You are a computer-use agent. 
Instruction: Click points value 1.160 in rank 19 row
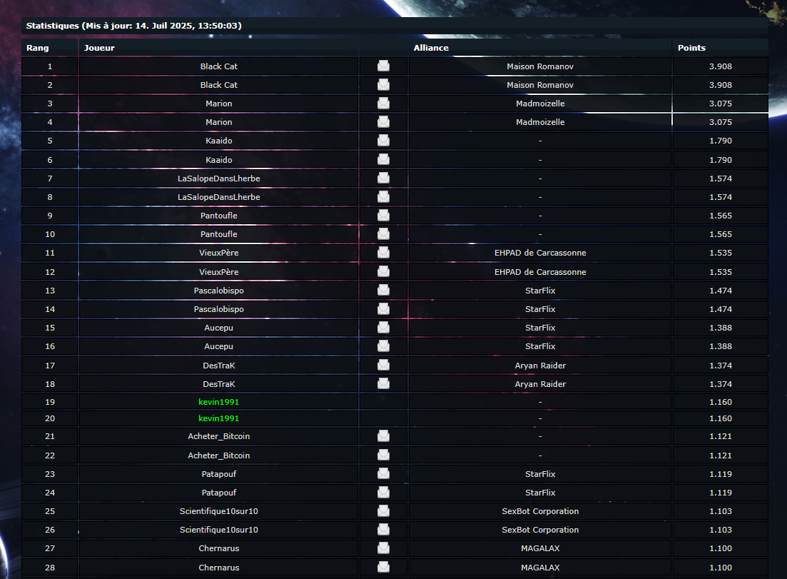pyautogui.click(x=720, y=402)
